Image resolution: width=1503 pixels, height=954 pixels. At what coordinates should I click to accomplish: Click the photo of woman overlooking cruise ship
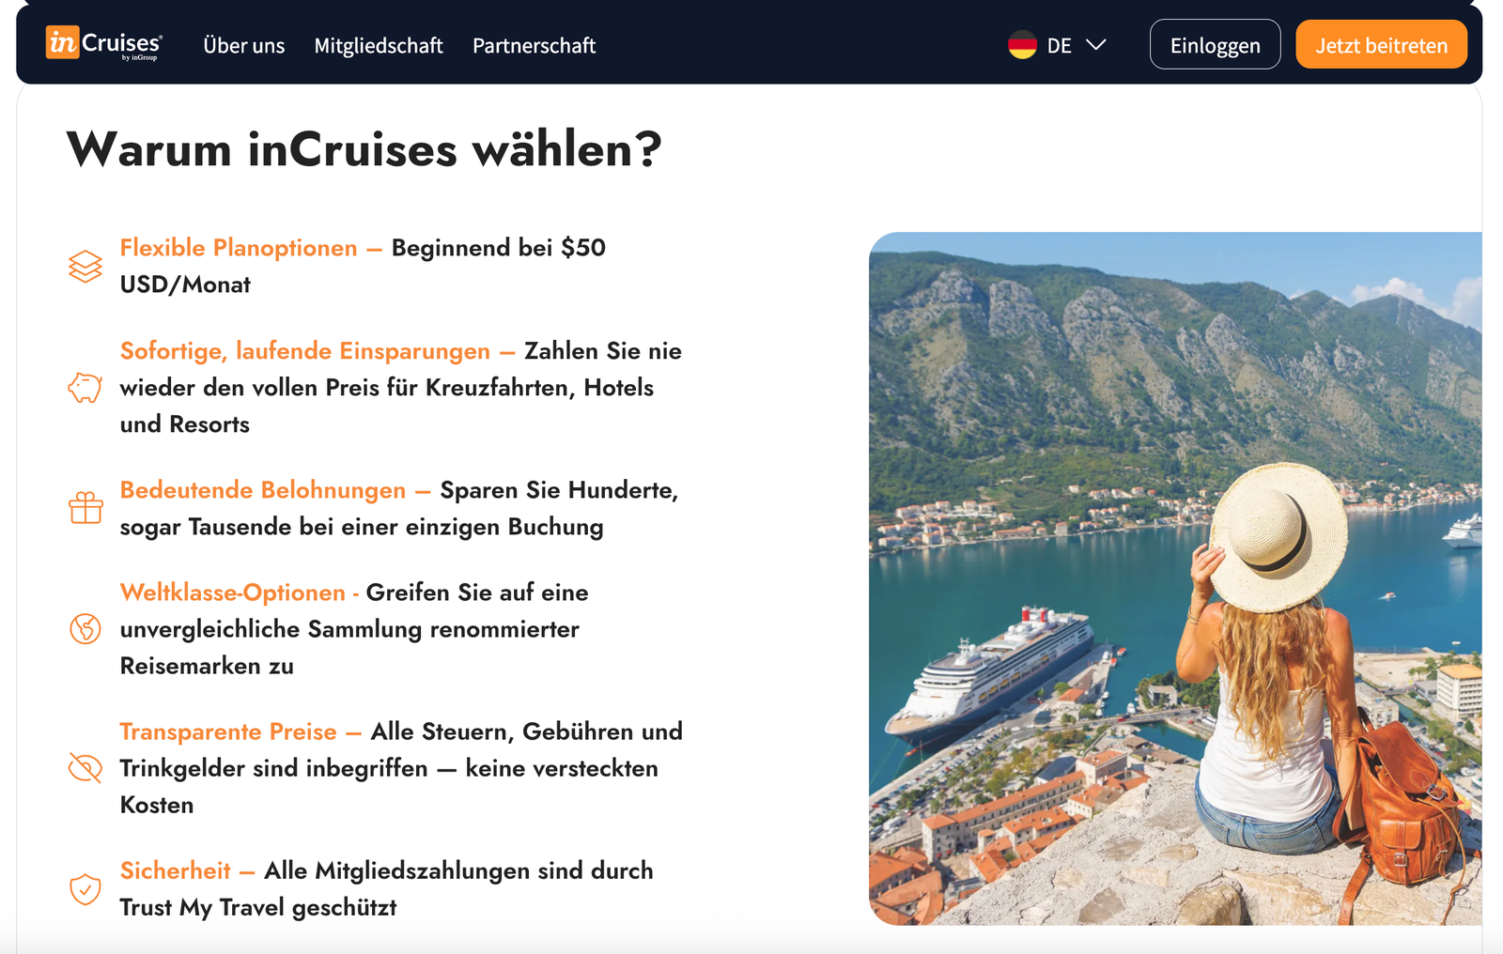[1175, 578]
